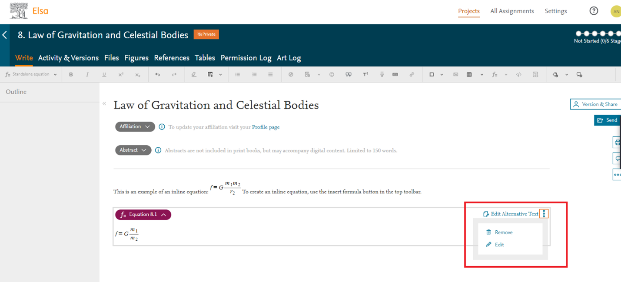
Task: Switch to the Figures tab
Action: (136, 58)
